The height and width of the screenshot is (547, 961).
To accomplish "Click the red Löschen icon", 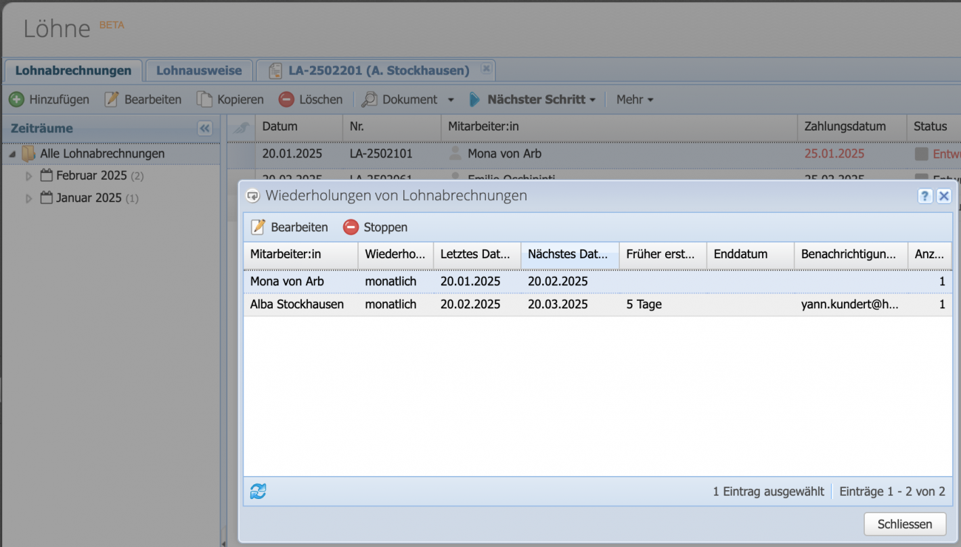I will (x=286, y=99).
